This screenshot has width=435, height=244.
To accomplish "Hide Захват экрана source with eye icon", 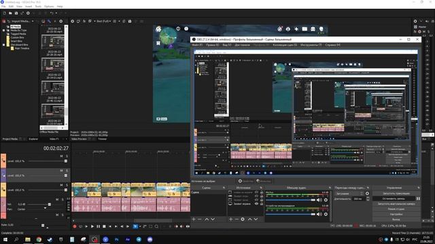I will pyautogui.click(x=256, y=203).
